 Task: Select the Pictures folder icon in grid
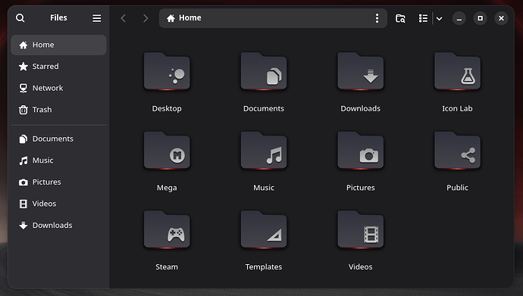coord(361,151)
